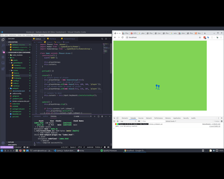Open the Manage gear at the bottom of the activity bar
The height and width of the screenshot is (179, 224).
[3, 143]
